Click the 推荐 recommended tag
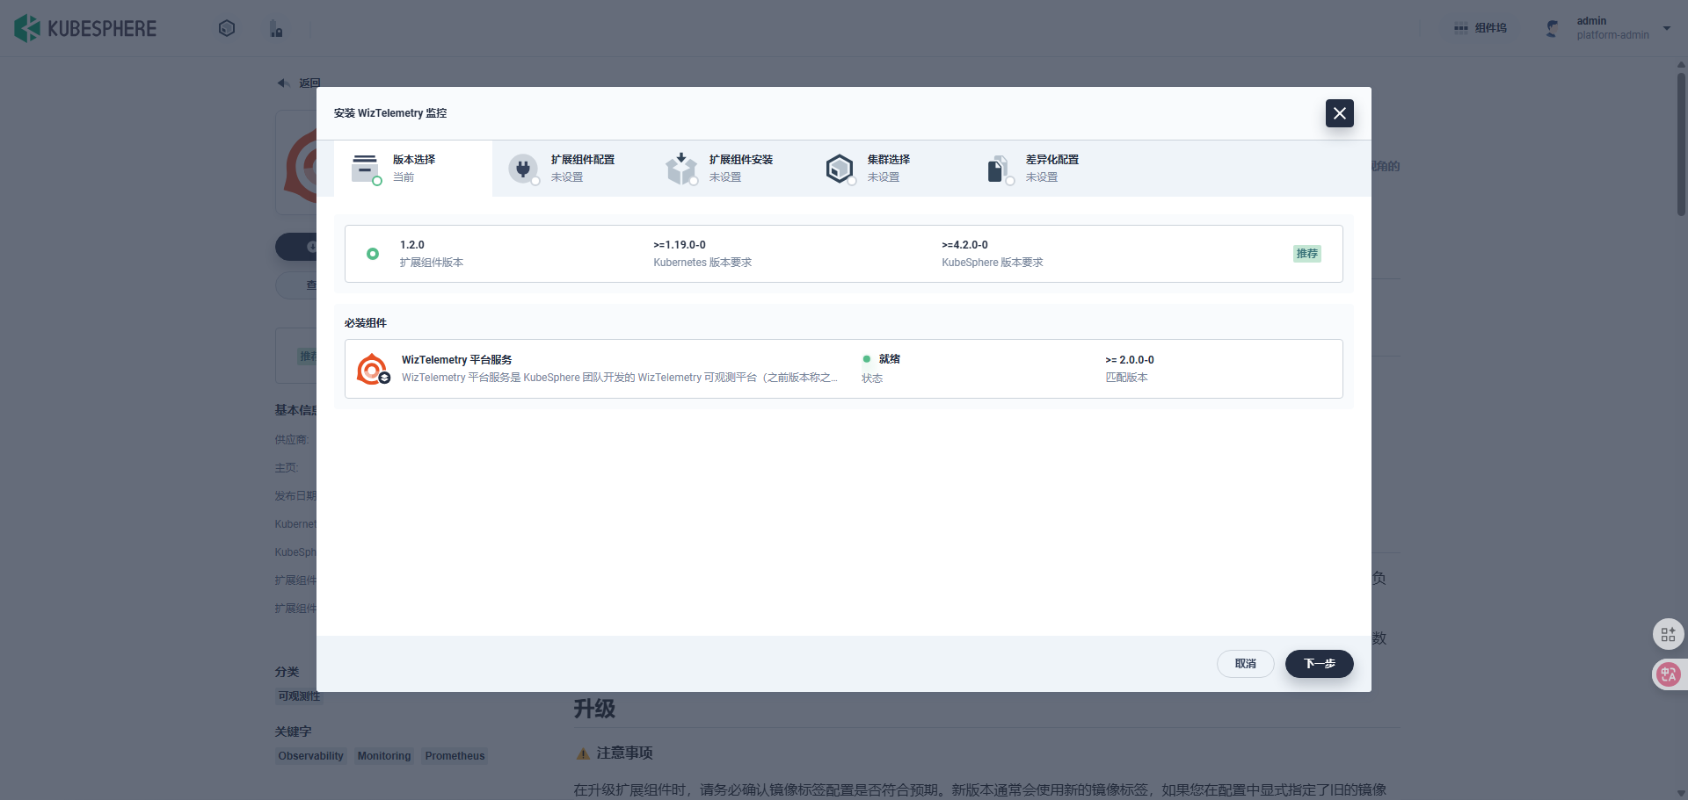 tap(1307, 254)
